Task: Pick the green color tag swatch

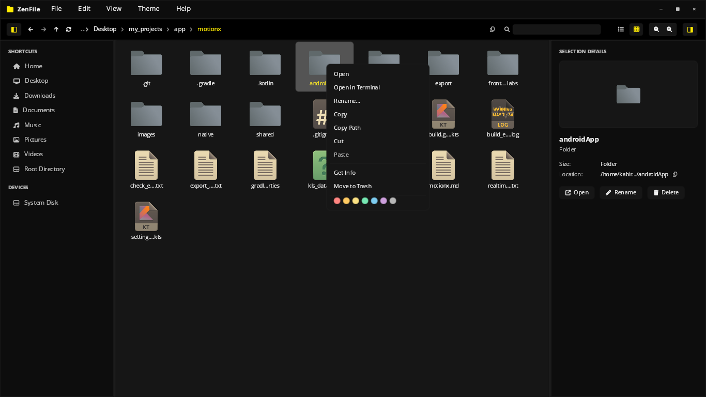Action: (365, 201)
